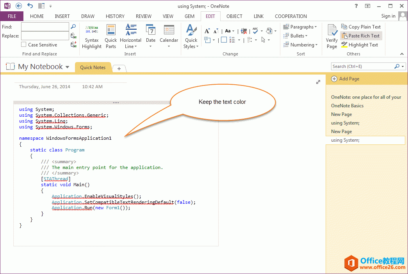
Task: Enable the Case Sensitive checkbox
Action: click(x=24, y=45)
